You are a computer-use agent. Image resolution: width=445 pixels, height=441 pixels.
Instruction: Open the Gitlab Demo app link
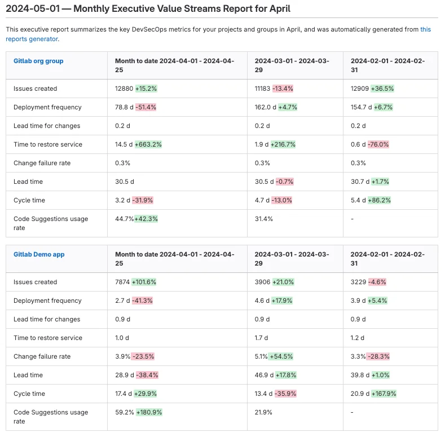39,254
